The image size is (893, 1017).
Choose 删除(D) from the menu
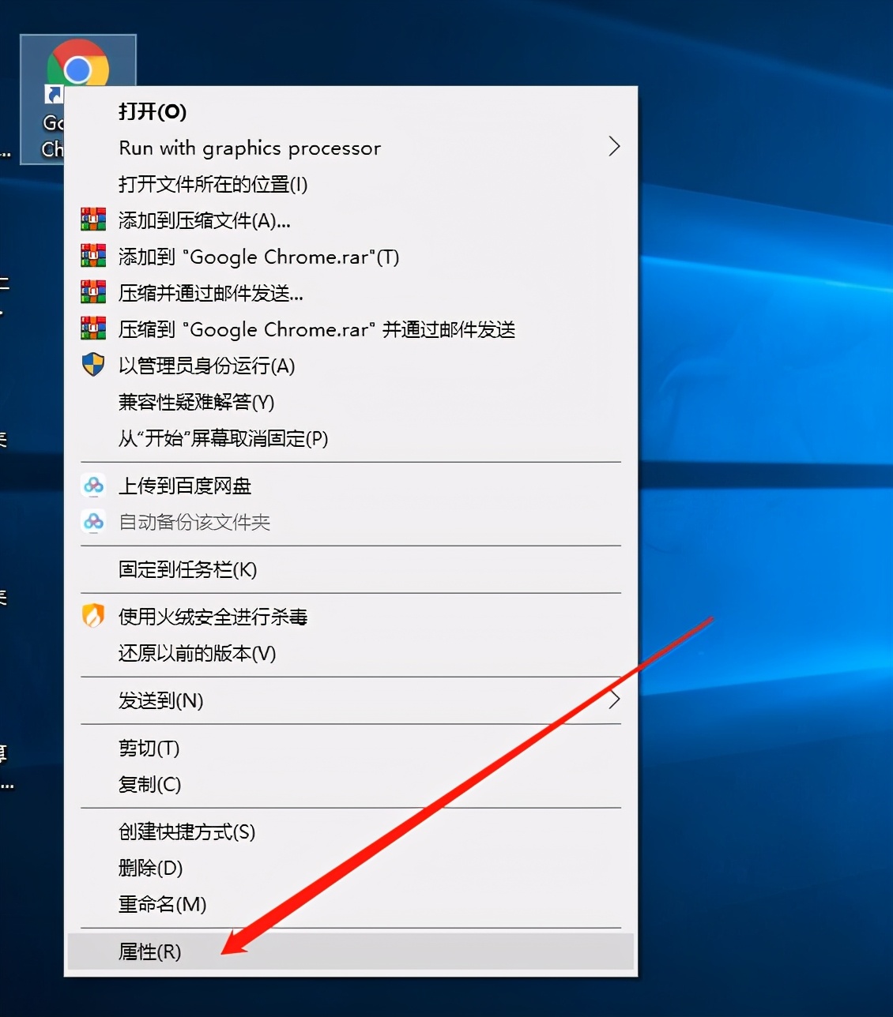pos(351,868)
